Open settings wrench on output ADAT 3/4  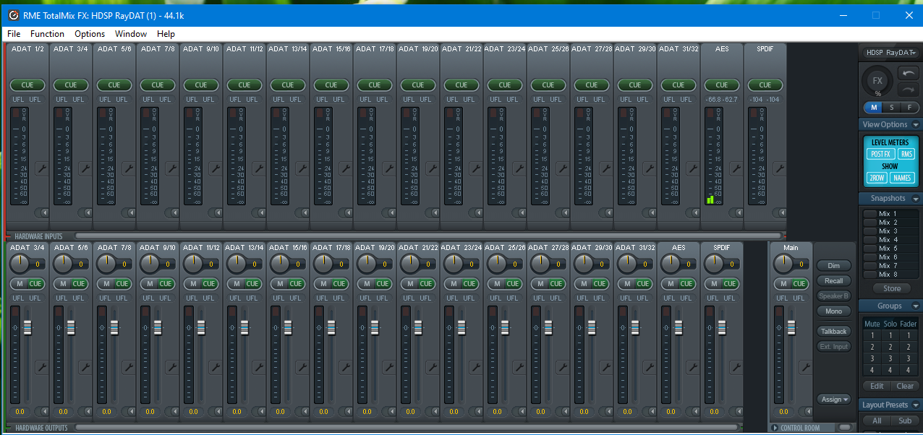pyautogui.click(x=41, y=367)
